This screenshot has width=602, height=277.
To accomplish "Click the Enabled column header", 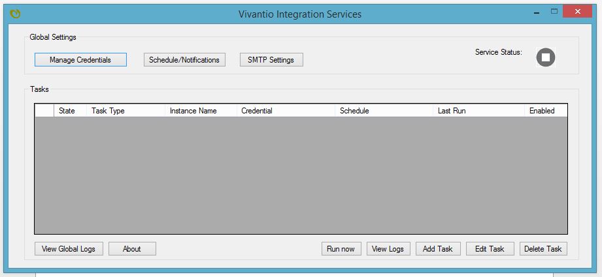I will [x=546, y=111].
